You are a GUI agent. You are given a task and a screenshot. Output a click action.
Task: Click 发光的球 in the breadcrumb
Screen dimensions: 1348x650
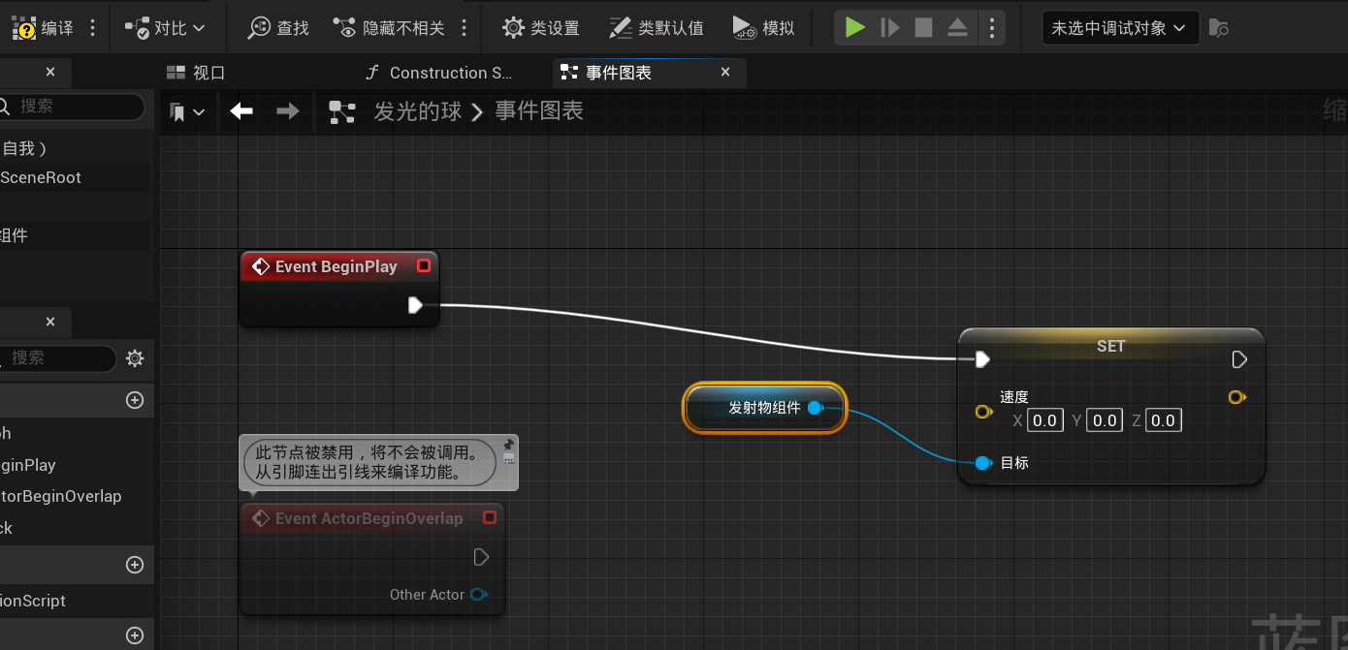point(418,111)
